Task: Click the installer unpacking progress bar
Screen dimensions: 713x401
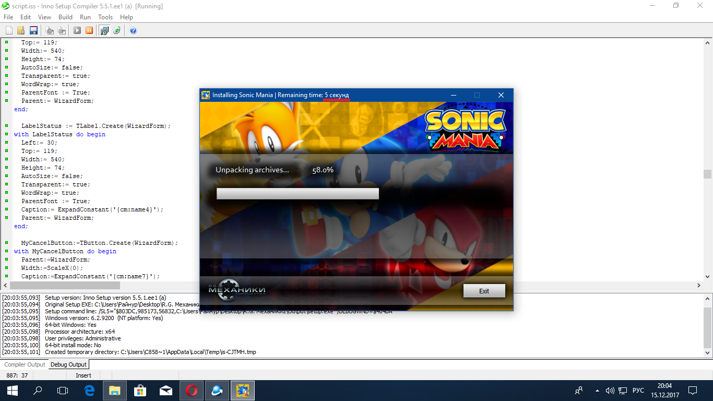Action: coord(298,194)
